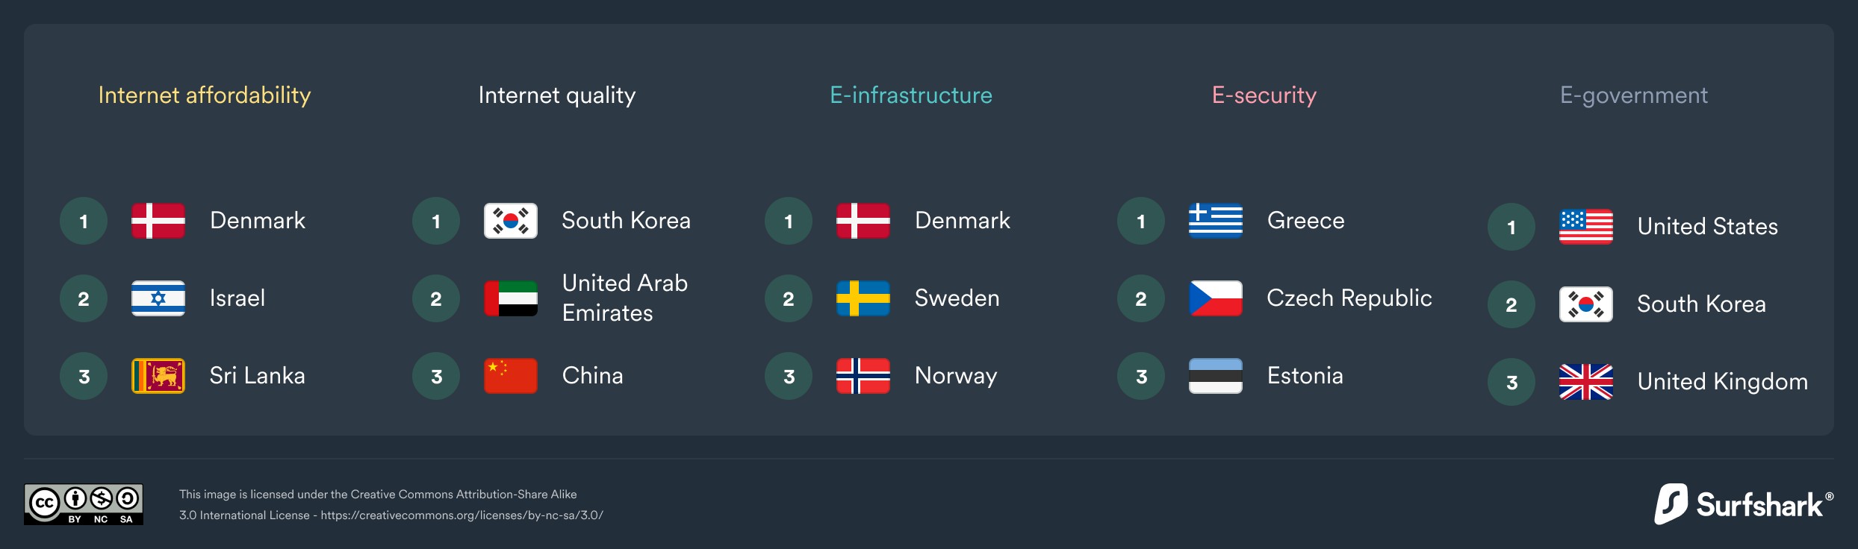This screenshot has height=549, width=1858.
Task: Click the China flag icon
Action: (511, 376)
